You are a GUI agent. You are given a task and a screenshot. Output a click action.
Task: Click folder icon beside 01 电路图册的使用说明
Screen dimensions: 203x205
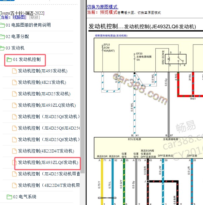pos(2,25)
